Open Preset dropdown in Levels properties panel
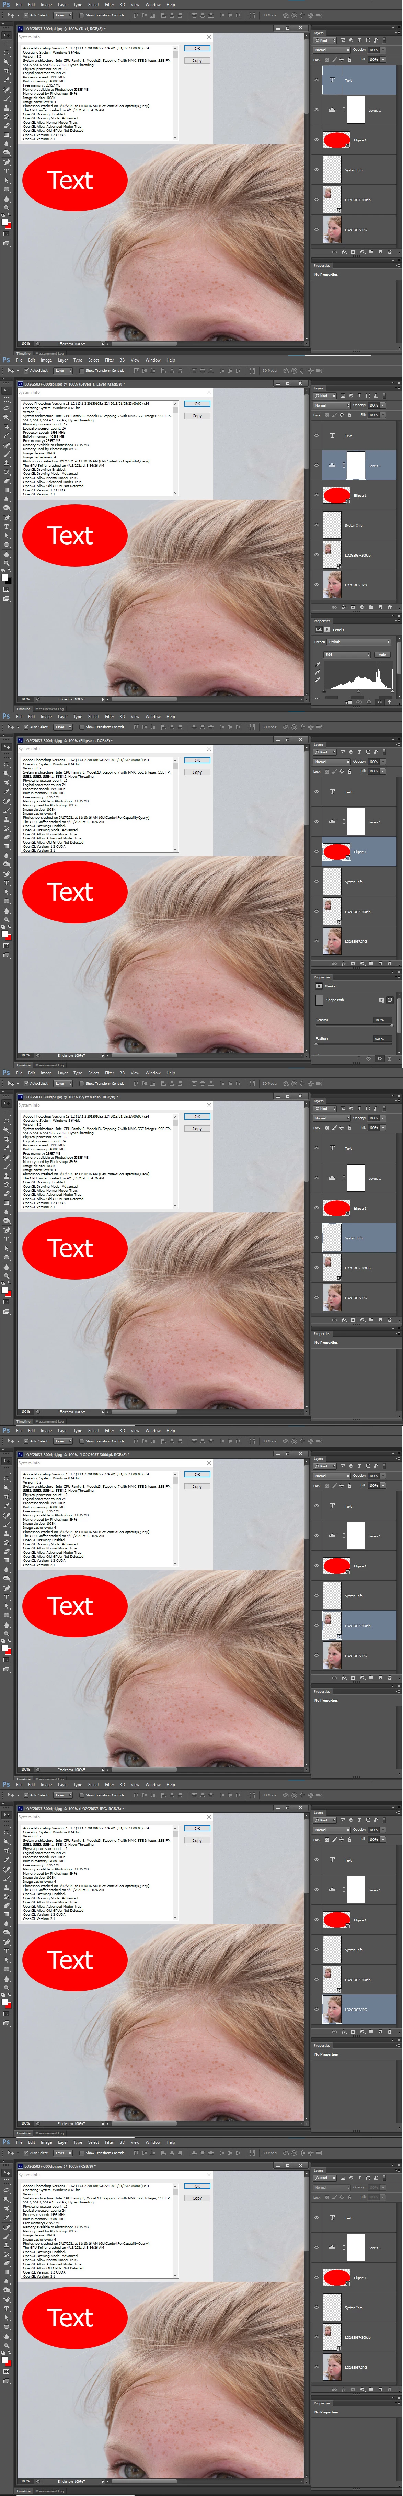 (358, 642)
